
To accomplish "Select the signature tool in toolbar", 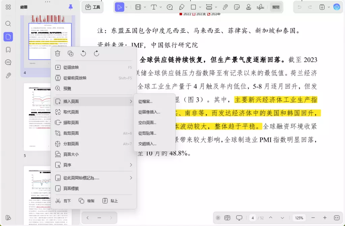I will point(260,7).
